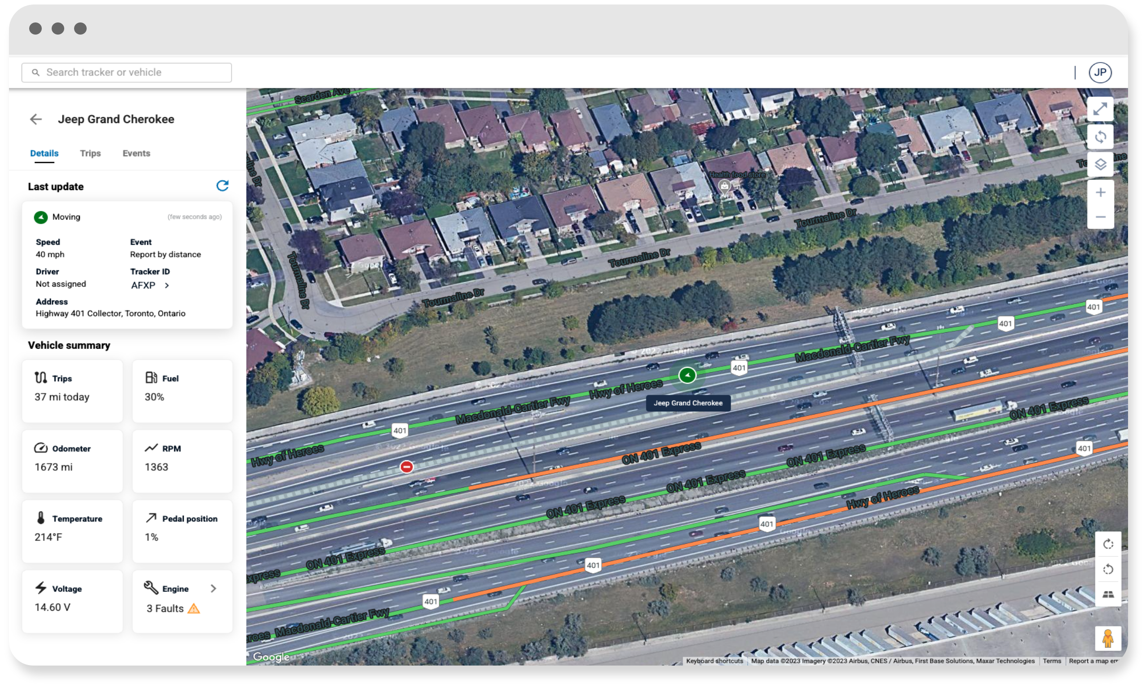Click the map sync arrows icon
The width and height of the screenshot is (1146, 688).
click(1100, 137)
